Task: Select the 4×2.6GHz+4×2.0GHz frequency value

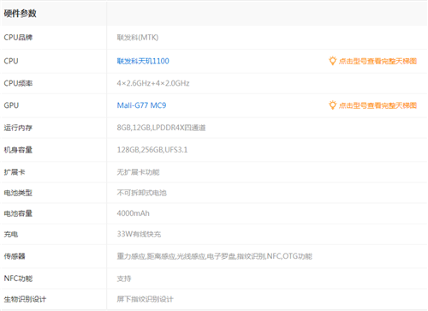Action: [x=153, y=83]
